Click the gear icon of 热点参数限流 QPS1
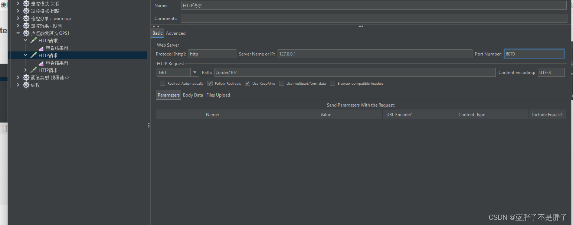This screenshot has width=573, height=225. pyautogui.click(x=26, y=33)
